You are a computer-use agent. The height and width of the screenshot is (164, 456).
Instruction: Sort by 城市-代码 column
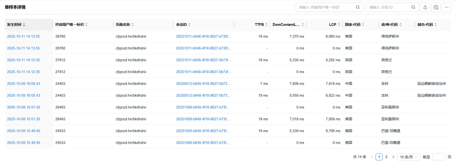click(436, 25)
